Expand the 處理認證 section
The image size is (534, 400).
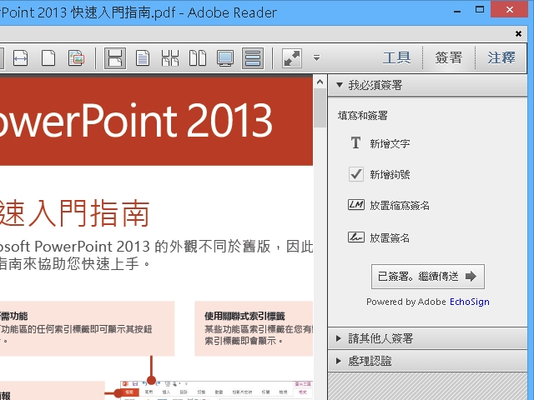coord(427,361)
